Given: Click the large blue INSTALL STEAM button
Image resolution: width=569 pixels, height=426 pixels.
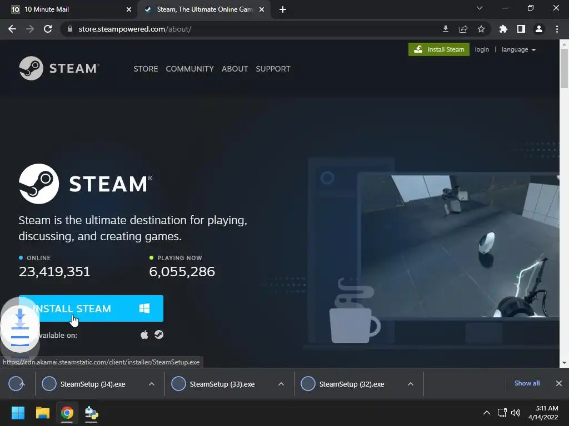Looking at the screenshot, I should pos(91,308).
